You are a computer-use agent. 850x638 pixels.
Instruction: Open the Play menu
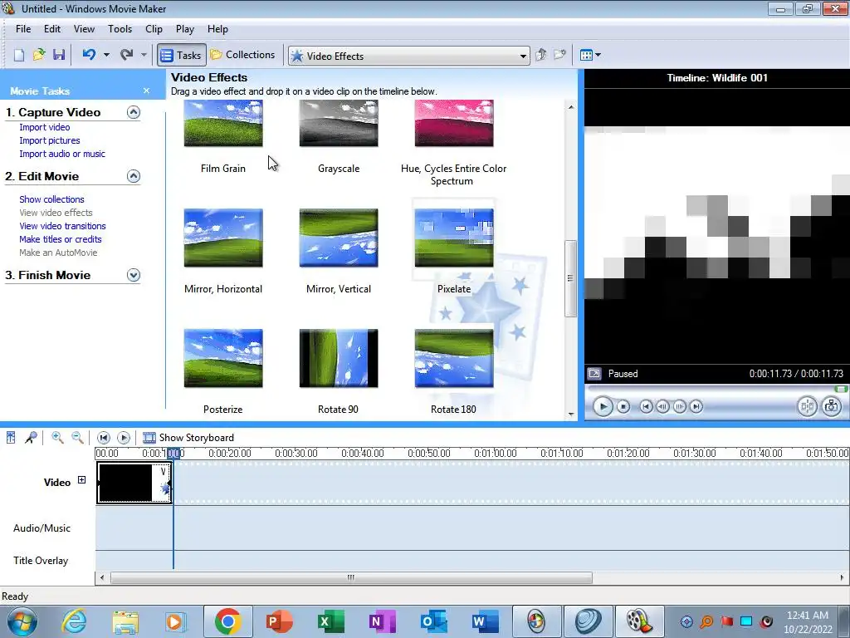point(185,29)
